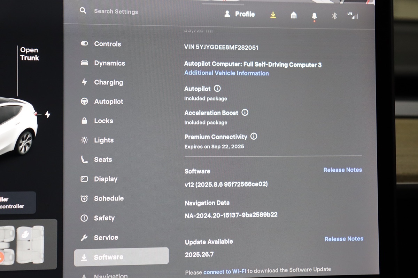418x278 pixels.
Task: Click Additional Vehicle Information link
Action: [226, 73]
